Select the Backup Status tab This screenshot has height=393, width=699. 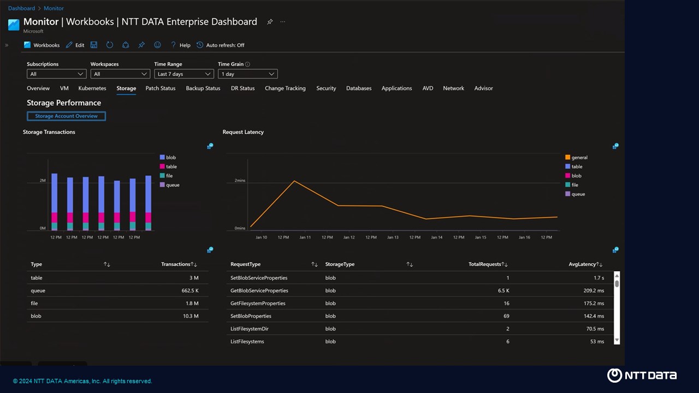[203, 88]
